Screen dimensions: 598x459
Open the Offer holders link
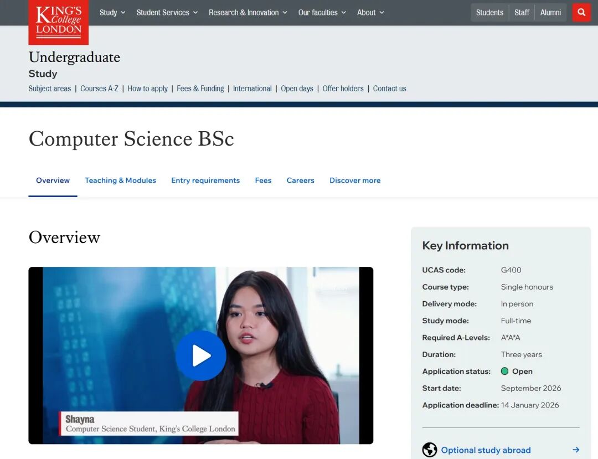point(343,89)
